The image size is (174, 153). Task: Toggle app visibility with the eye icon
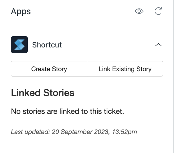[x=139, y=11]
